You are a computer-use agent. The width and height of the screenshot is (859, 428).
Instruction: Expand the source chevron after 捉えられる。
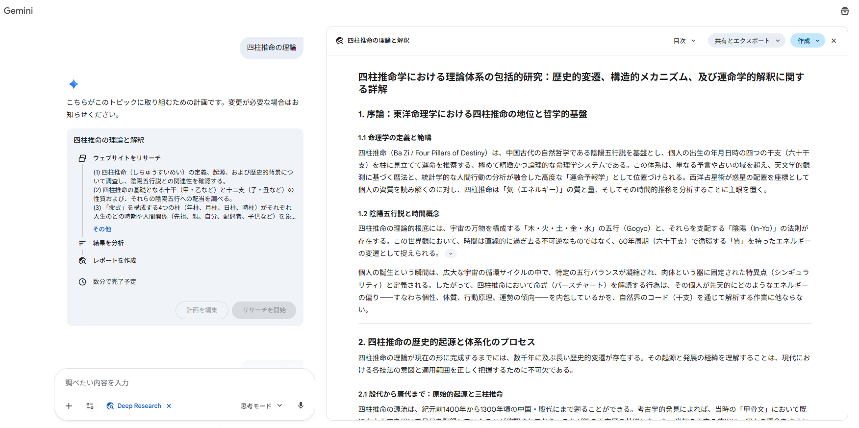451,253
